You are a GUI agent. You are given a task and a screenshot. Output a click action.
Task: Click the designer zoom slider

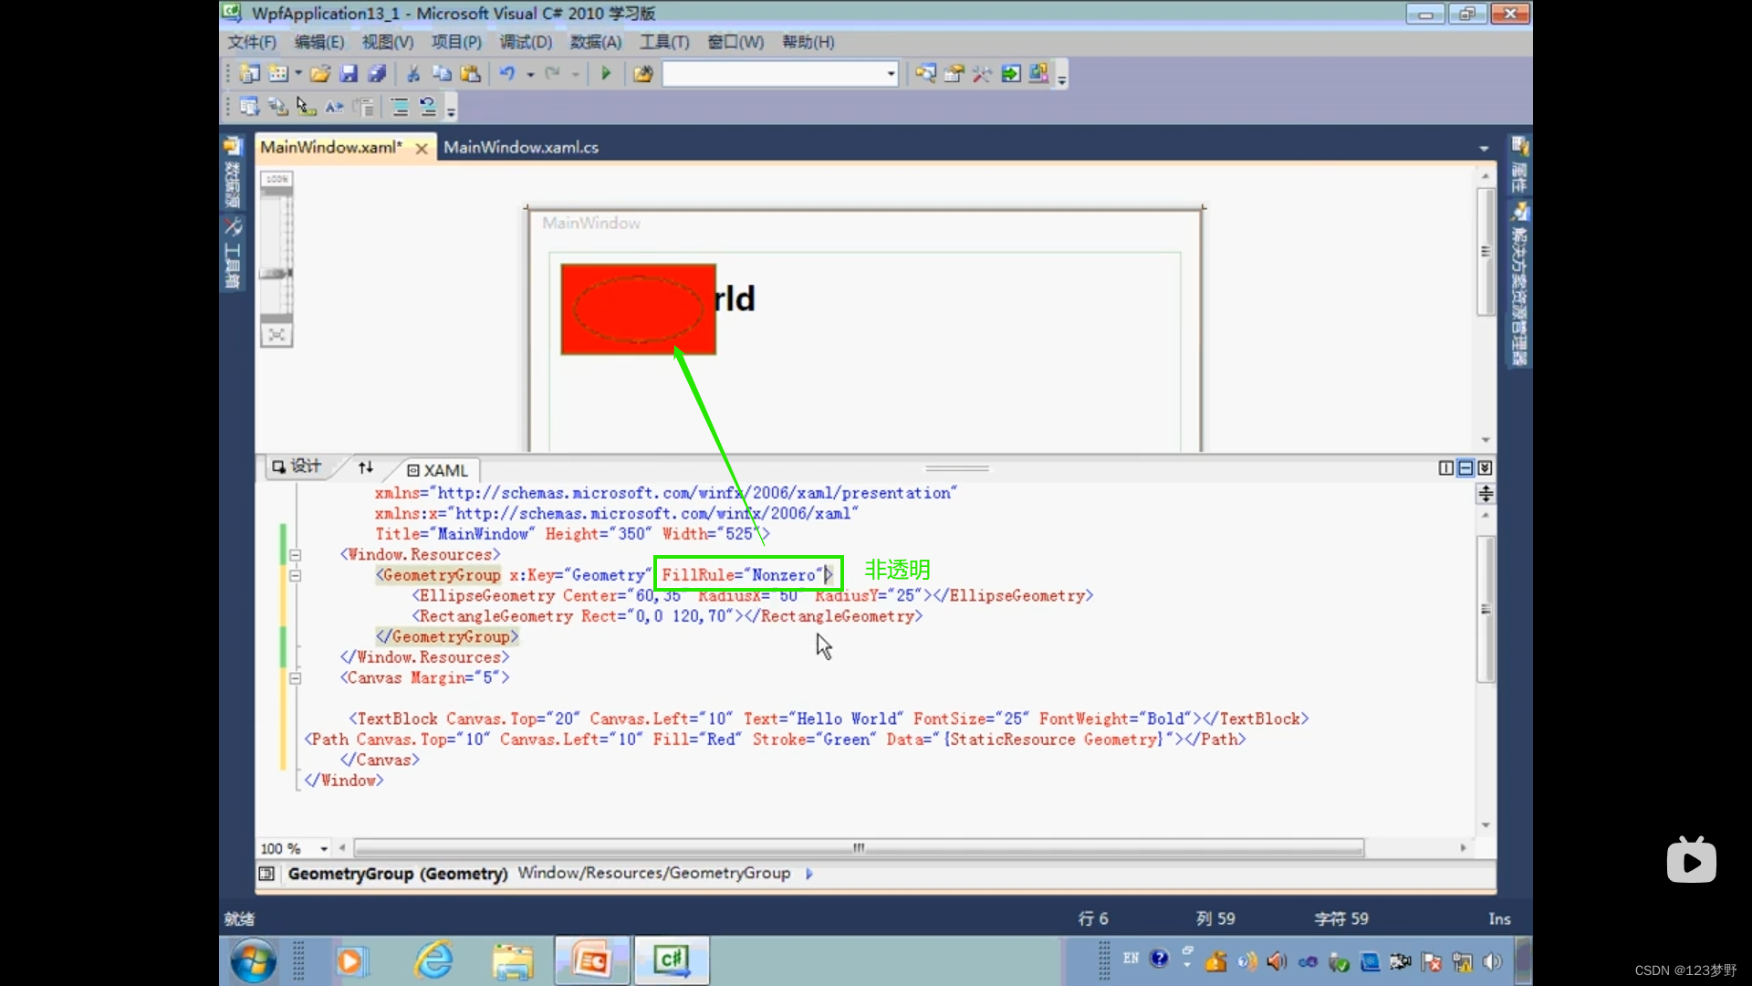coord(276,273)
